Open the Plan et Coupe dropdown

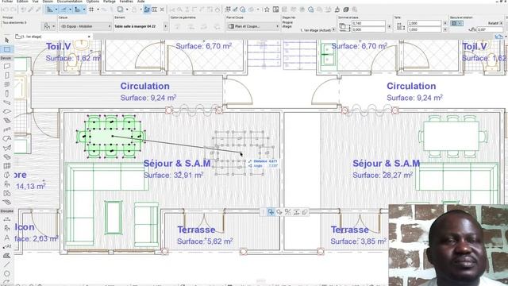(x=252, y=26)
